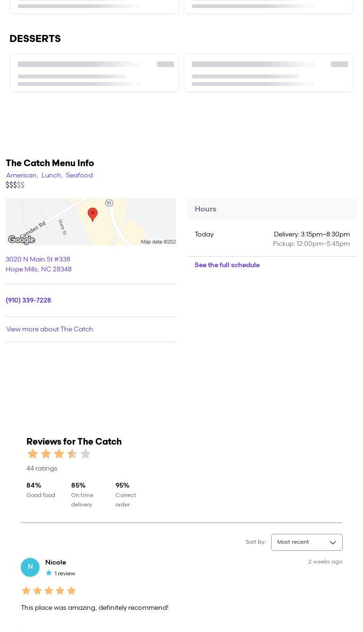Expand See the full schedule

coord(227,265)
